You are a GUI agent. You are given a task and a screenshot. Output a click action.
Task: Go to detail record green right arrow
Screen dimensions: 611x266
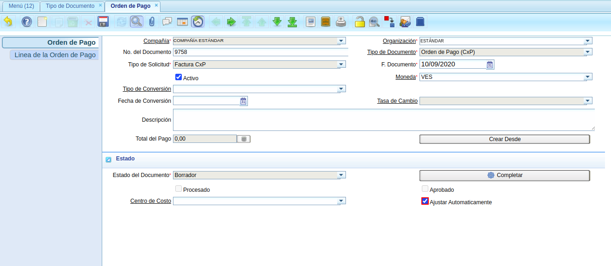[x=231, y=22]
